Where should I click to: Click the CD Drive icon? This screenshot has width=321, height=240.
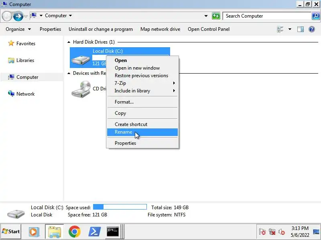click(81, 89)
